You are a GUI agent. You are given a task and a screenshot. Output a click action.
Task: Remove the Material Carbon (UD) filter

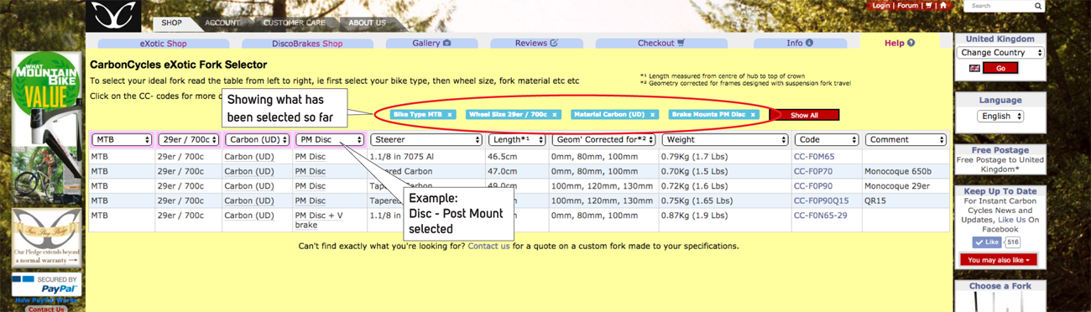[652, 115]
